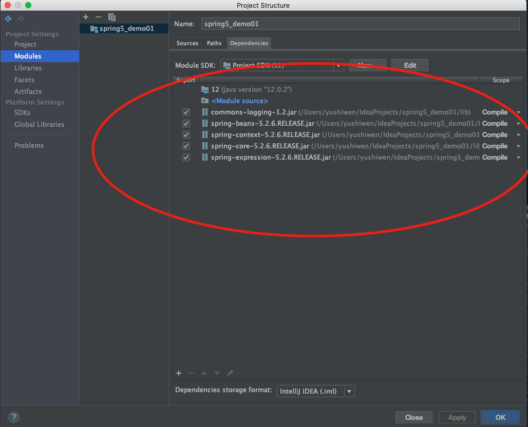This screenshot has height=427, width=528.
Task: Click the New button next to Module SDK
Action: 367,65
